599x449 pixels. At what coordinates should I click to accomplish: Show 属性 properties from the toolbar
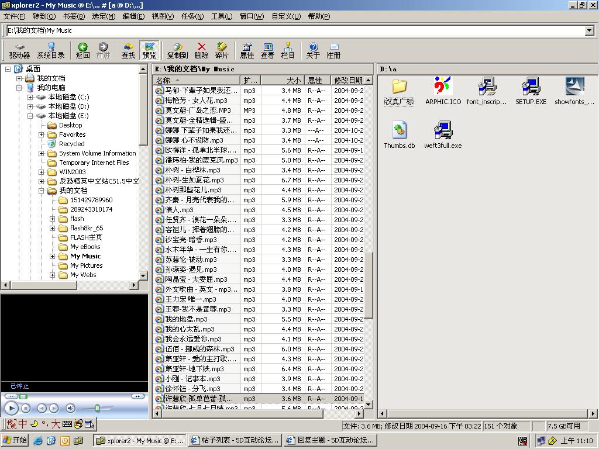[x=247, y=51]
